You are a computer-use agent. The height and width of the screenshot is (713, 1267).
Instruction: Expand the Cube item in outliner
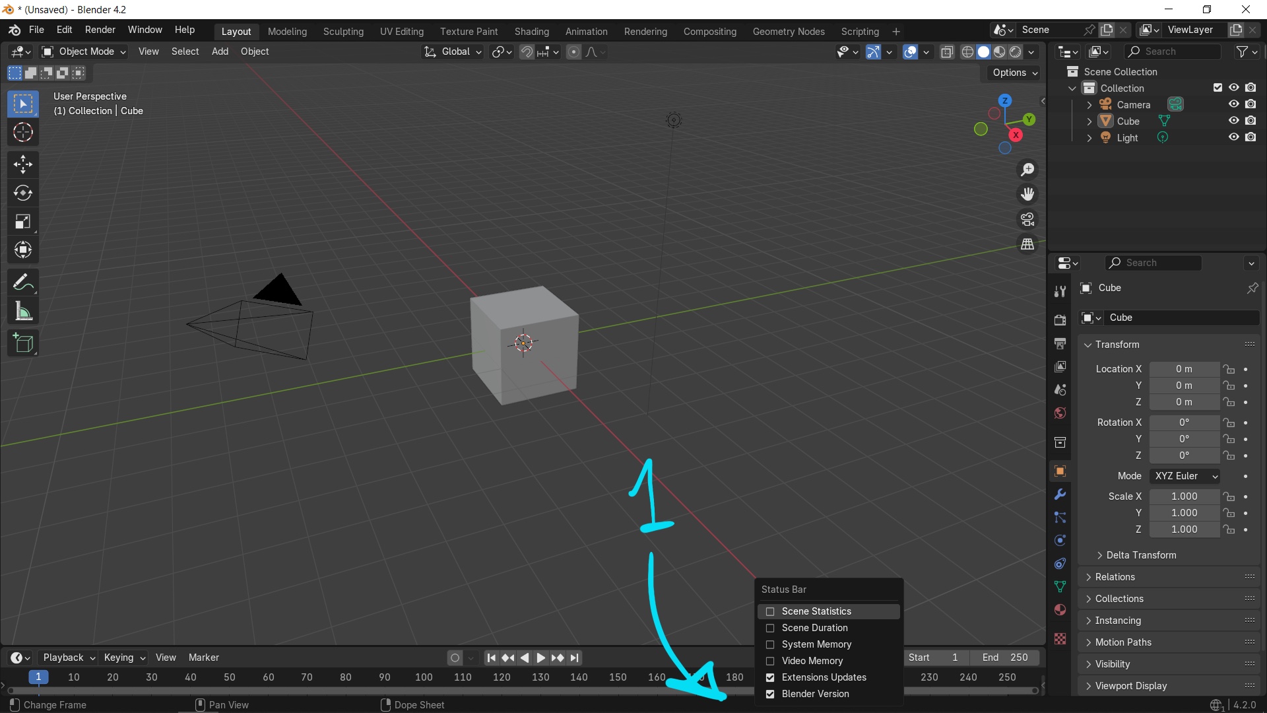(x=1089, y=121)
